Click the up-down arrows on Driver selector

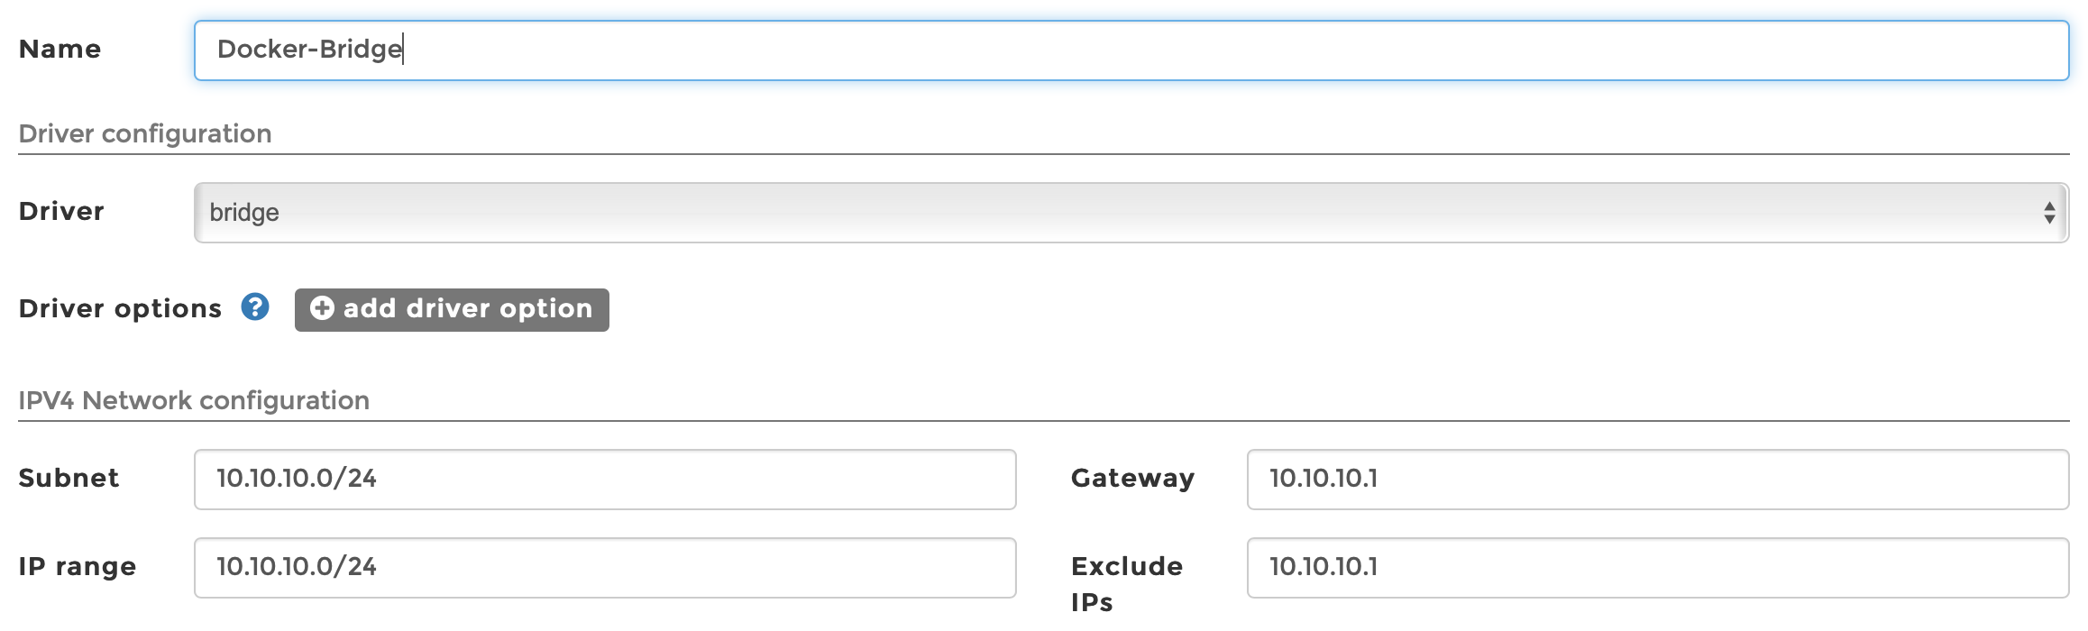2049,213
